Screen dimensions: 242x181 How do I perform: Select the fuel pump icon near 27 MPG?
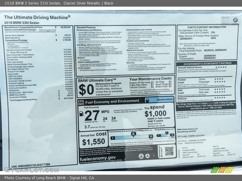point(82,114)
